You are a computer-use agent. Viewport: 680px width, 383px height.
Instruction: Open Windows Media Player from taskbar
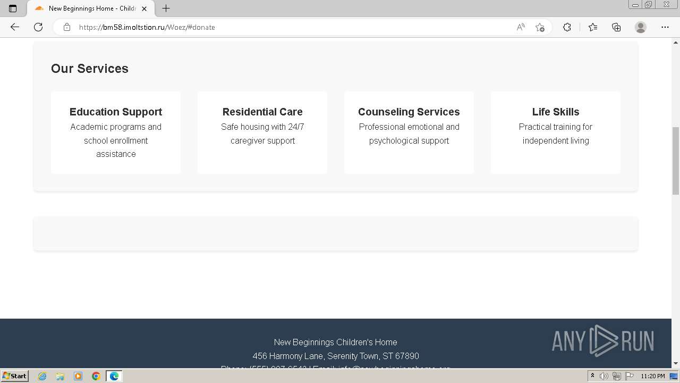coord(78,376)
